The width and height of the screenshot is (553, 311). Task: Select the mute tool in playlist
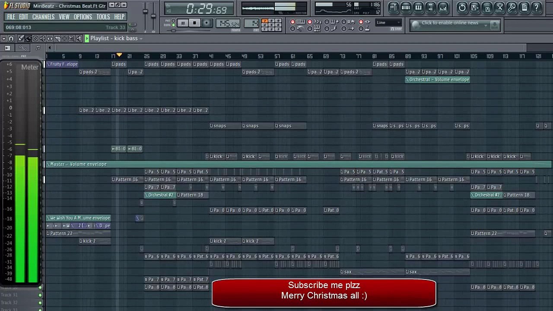click(43, 38)
